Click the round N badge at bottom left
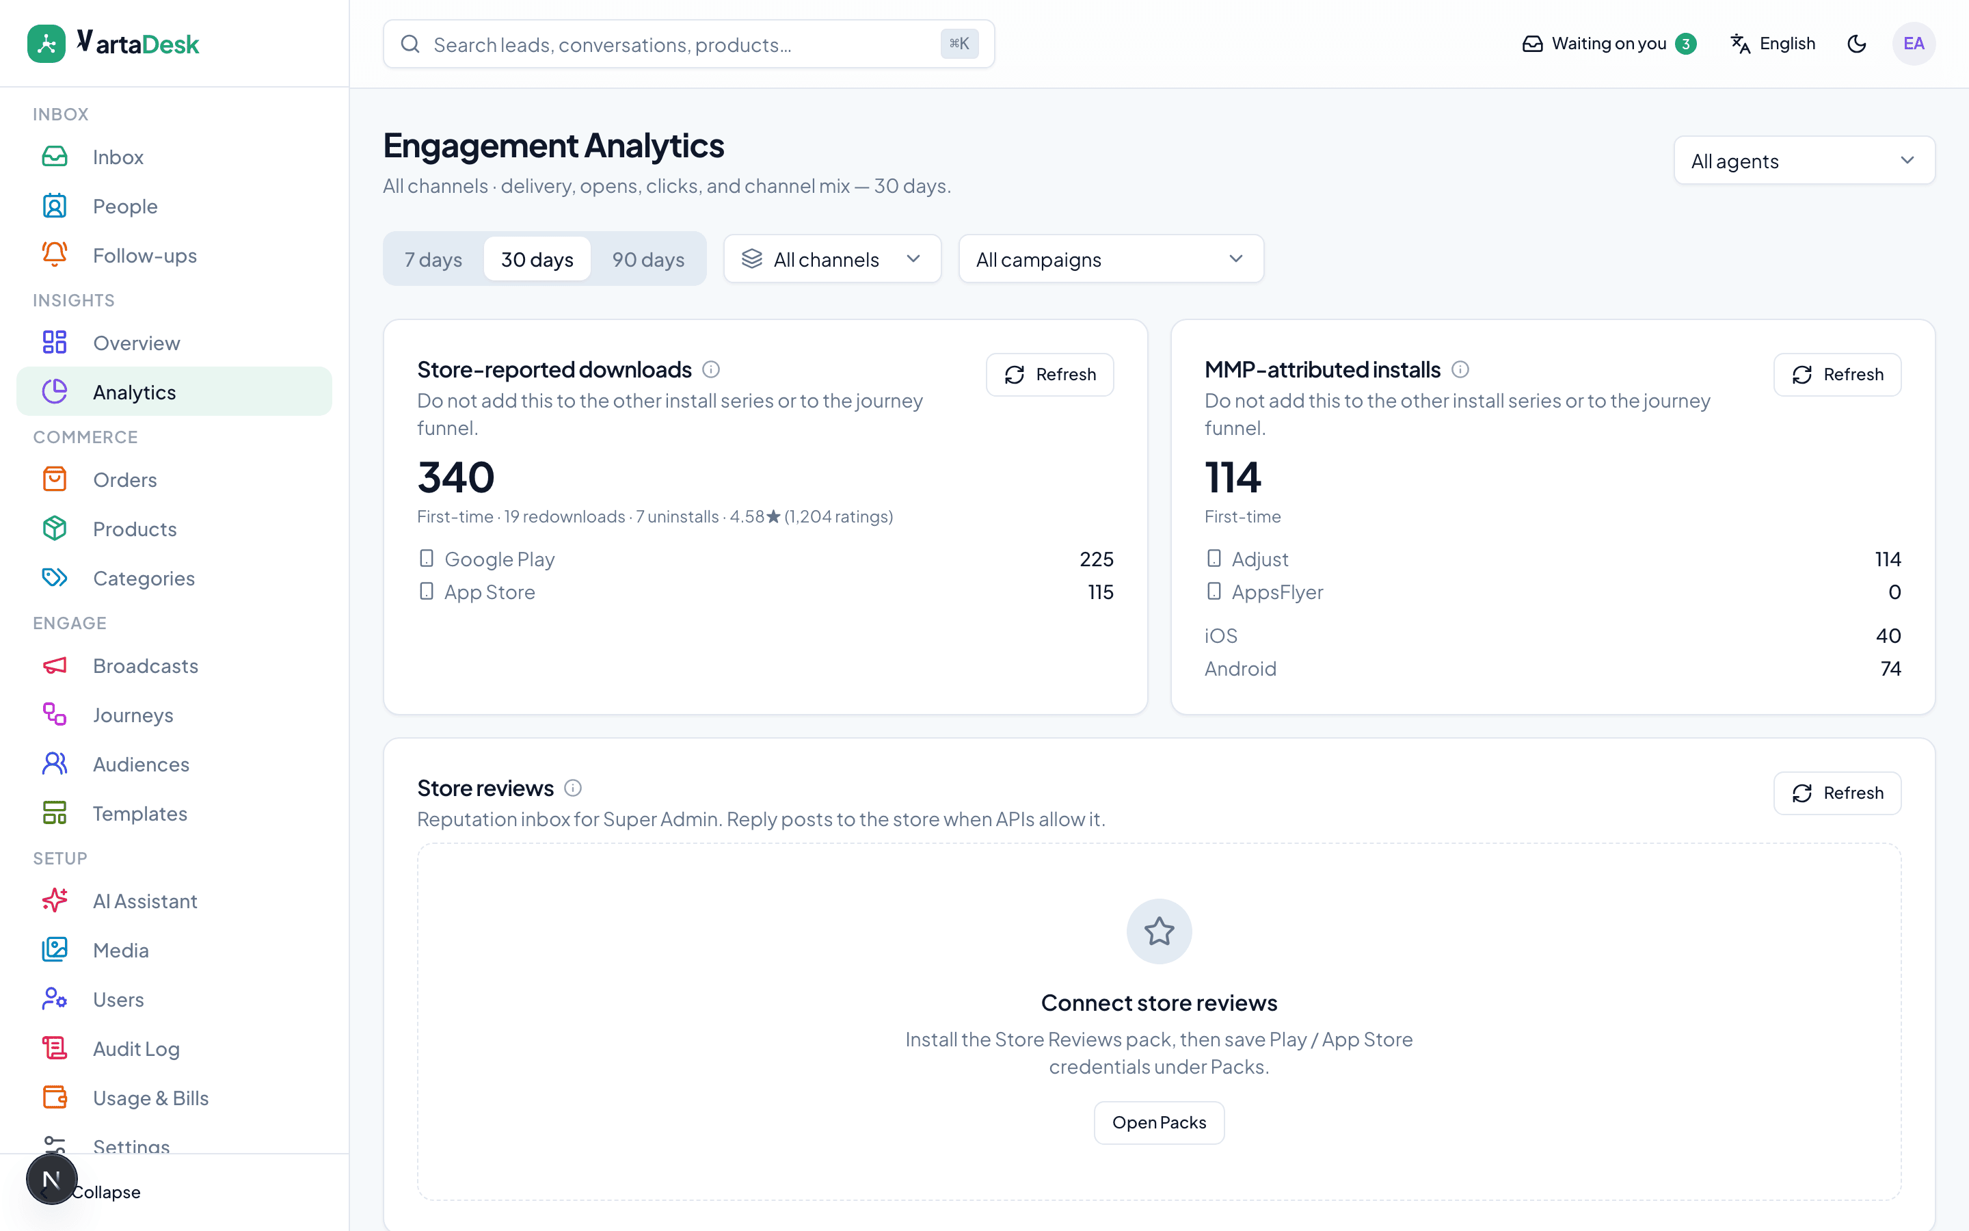1969x1231 pixels. (x=52, y=1179)
